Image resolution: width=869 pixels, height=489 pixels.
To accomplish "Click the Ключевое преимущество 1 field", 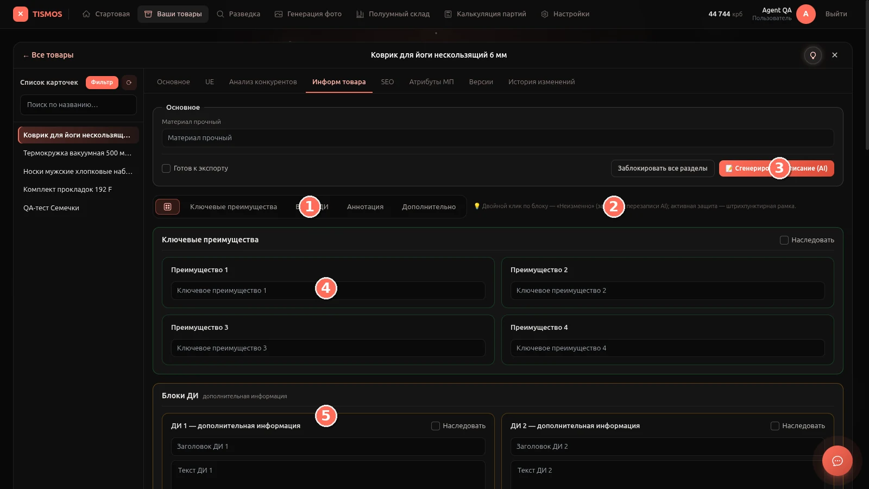I will coord(328,291).
